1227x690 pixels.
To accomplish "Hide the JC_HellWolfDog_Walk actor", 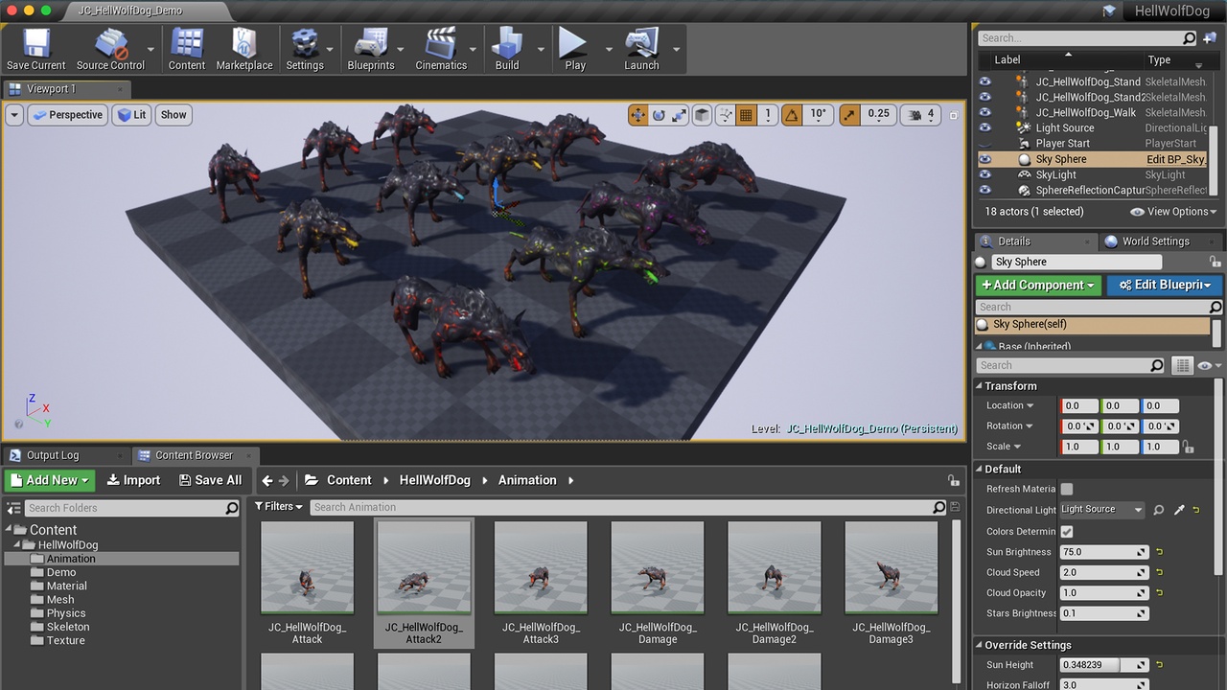I will point(984,113).
